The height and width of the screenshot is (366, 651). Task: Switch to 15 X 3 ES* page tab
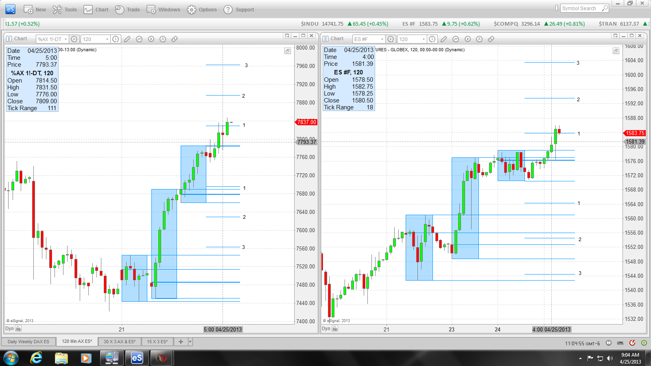(157, 342)
